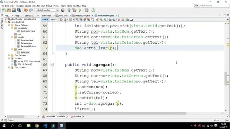Click the Open Project toolbar icon
The height and width of the screenshot is (129, 230).
(14, 10)
